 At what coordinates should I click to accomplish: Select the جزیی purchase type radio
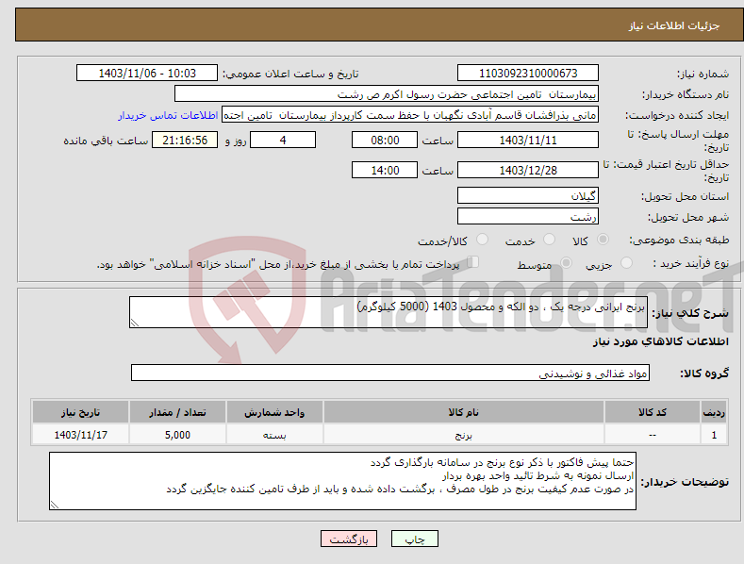626,263
